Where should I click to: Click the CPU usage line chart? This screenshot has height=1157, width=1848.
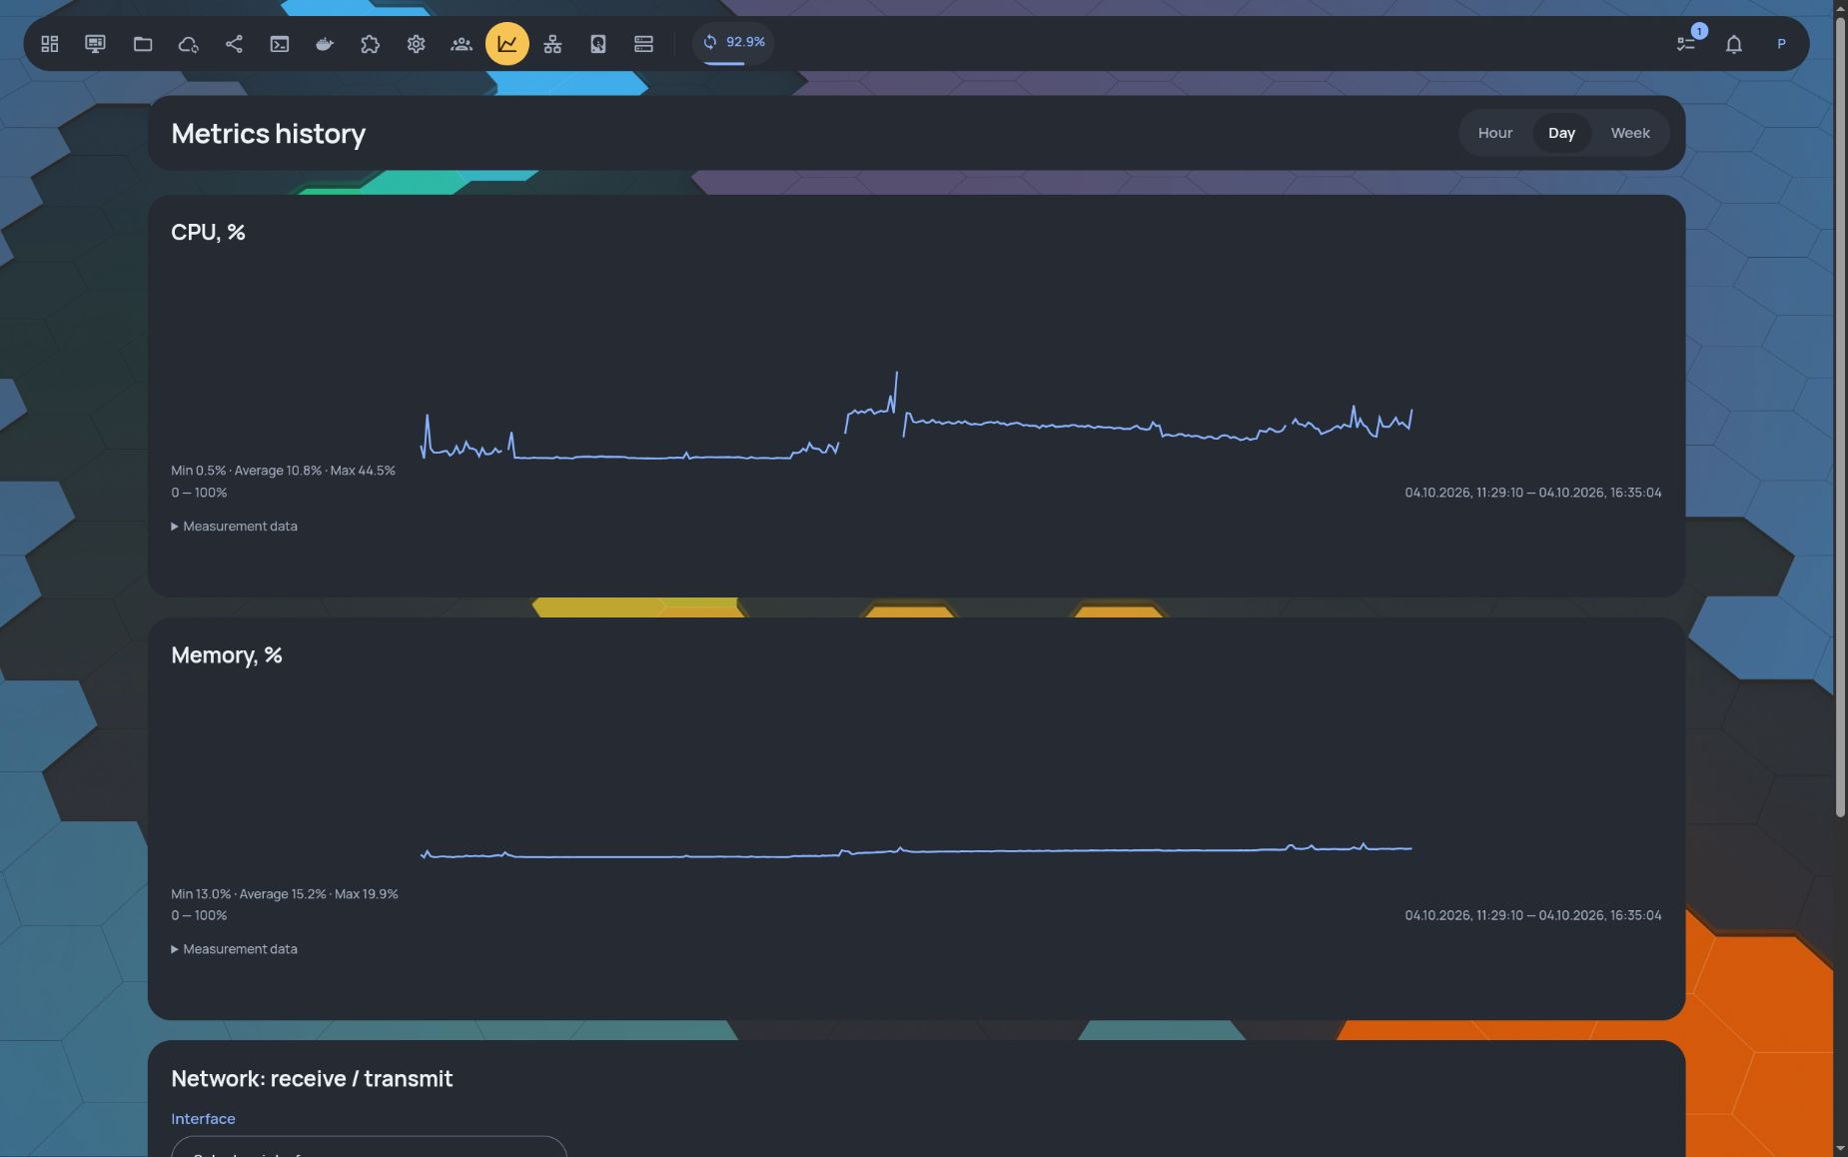[916, 417]
